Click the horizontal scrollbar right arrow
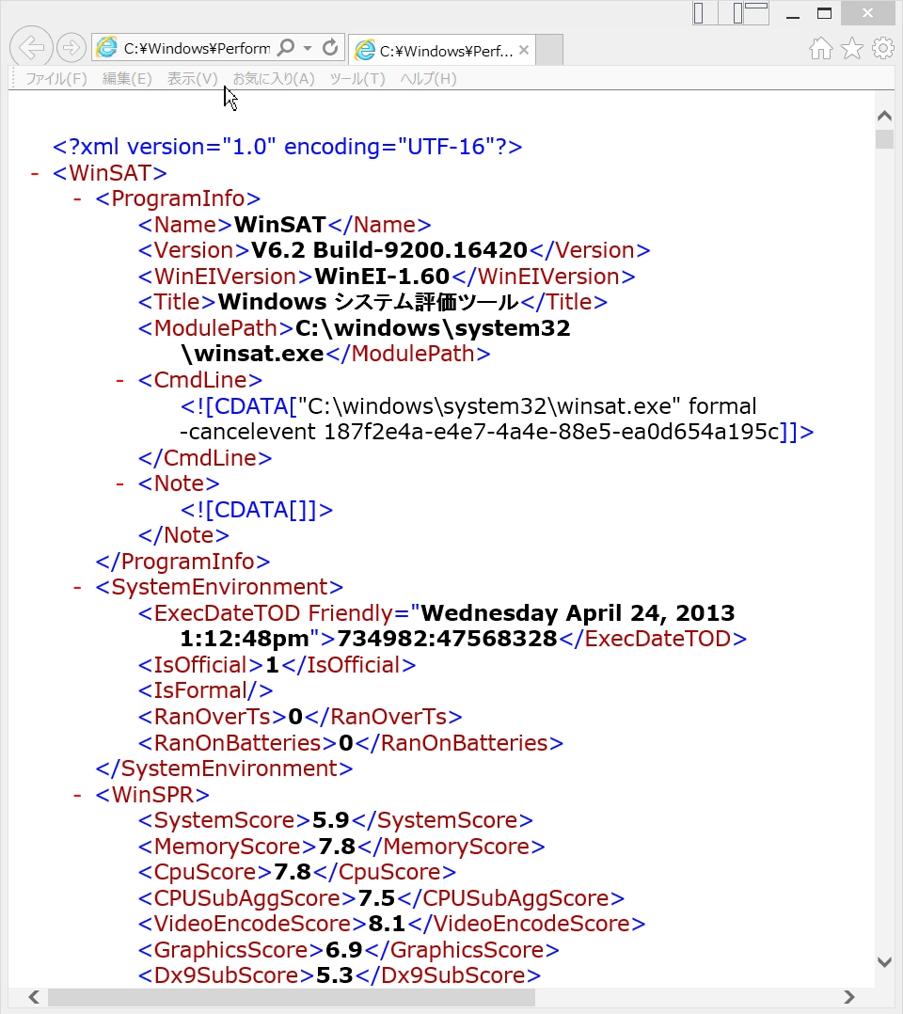 (x=849, y=997)
